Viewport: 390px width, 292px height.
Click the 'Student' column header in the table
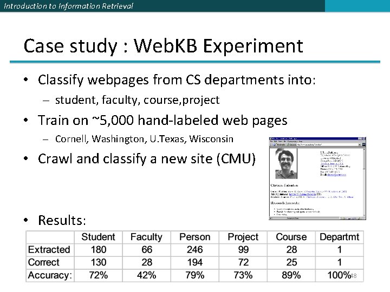[98, 237]
